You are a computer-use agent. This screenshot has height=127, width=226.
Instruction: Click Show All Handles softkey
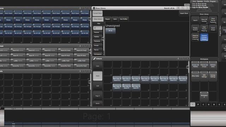204,20
